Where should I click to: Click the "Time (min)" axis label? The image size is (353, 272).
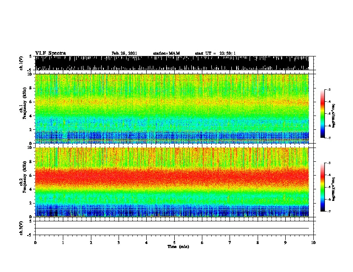click(x=178, y=247)
